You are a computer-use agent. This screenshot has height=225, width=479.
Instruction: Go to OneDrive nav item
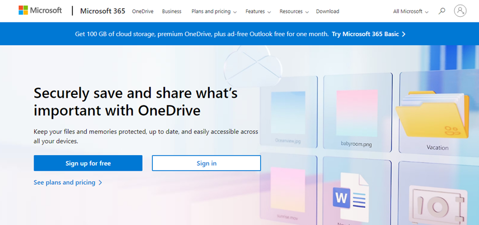click(x=143, y=11)
